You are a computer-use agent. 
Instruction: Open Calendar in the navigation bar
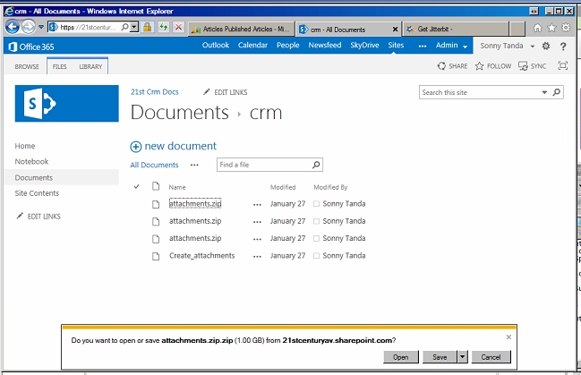[x=252, y=46]
